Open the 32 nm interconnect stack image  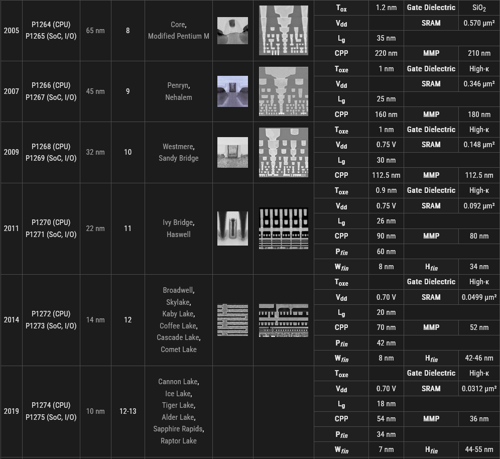click(x=284, y=153)
